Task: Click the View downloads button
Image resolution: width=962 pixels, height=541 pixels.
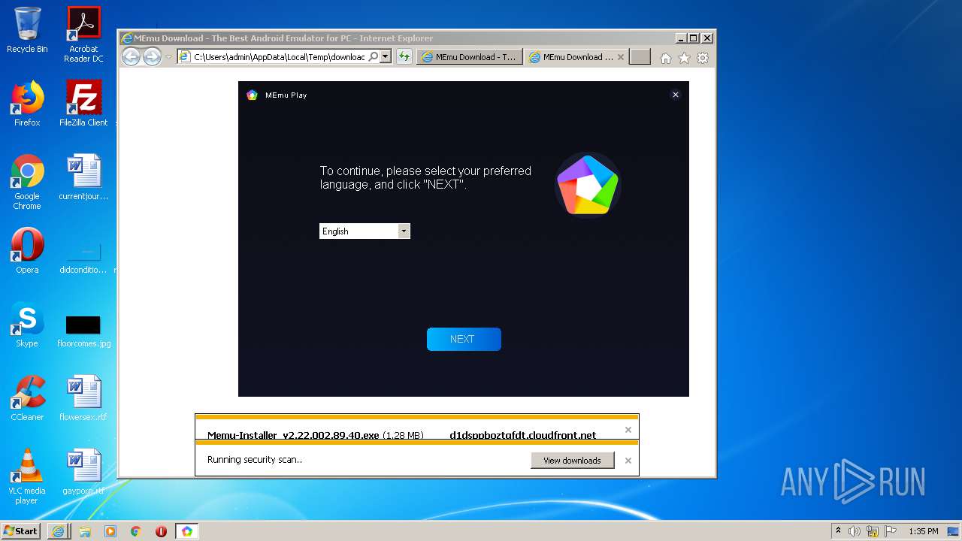Action: click(572, 461)
